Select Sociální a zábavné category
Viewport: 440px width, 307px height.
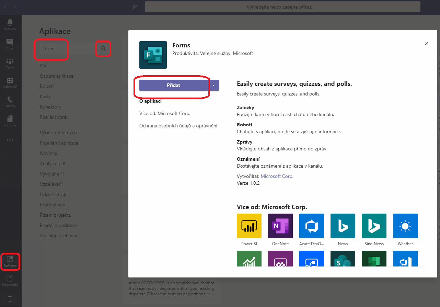59,236
